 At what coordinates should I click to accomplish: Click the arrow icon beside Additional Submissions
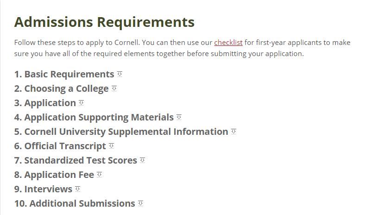tap(140, 204)
